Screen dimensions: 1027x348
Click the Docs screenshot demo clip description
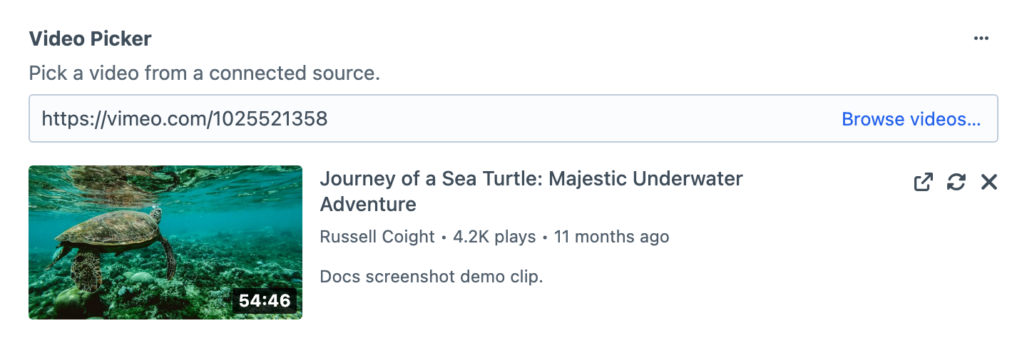(x=431, y=277)
